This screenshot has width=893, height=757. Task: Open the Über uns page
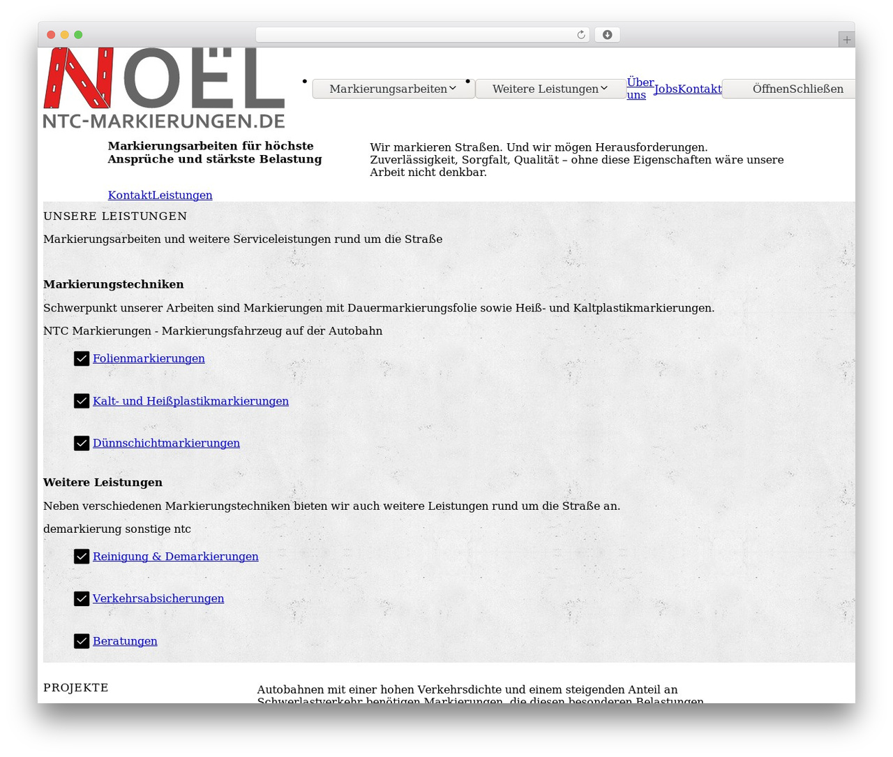pos(640,89)
